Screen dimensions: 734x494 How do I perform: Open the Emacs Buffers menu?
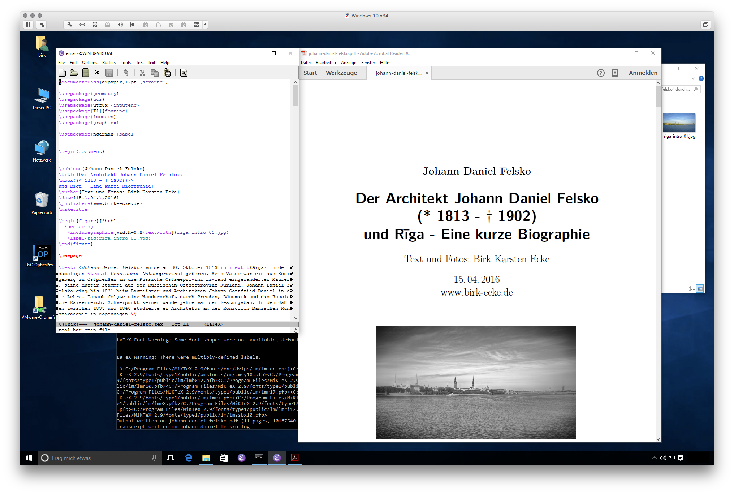coord(109,63)
